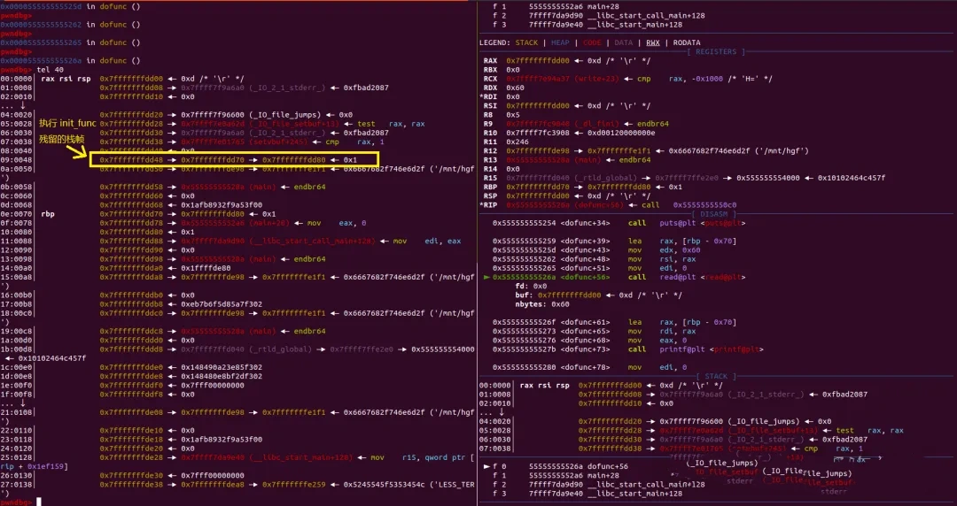Screen dimensions: 957x506
Task: Click value 0x148490a23e85f302 in row 1c:00e0
Action: pos(222,368)
